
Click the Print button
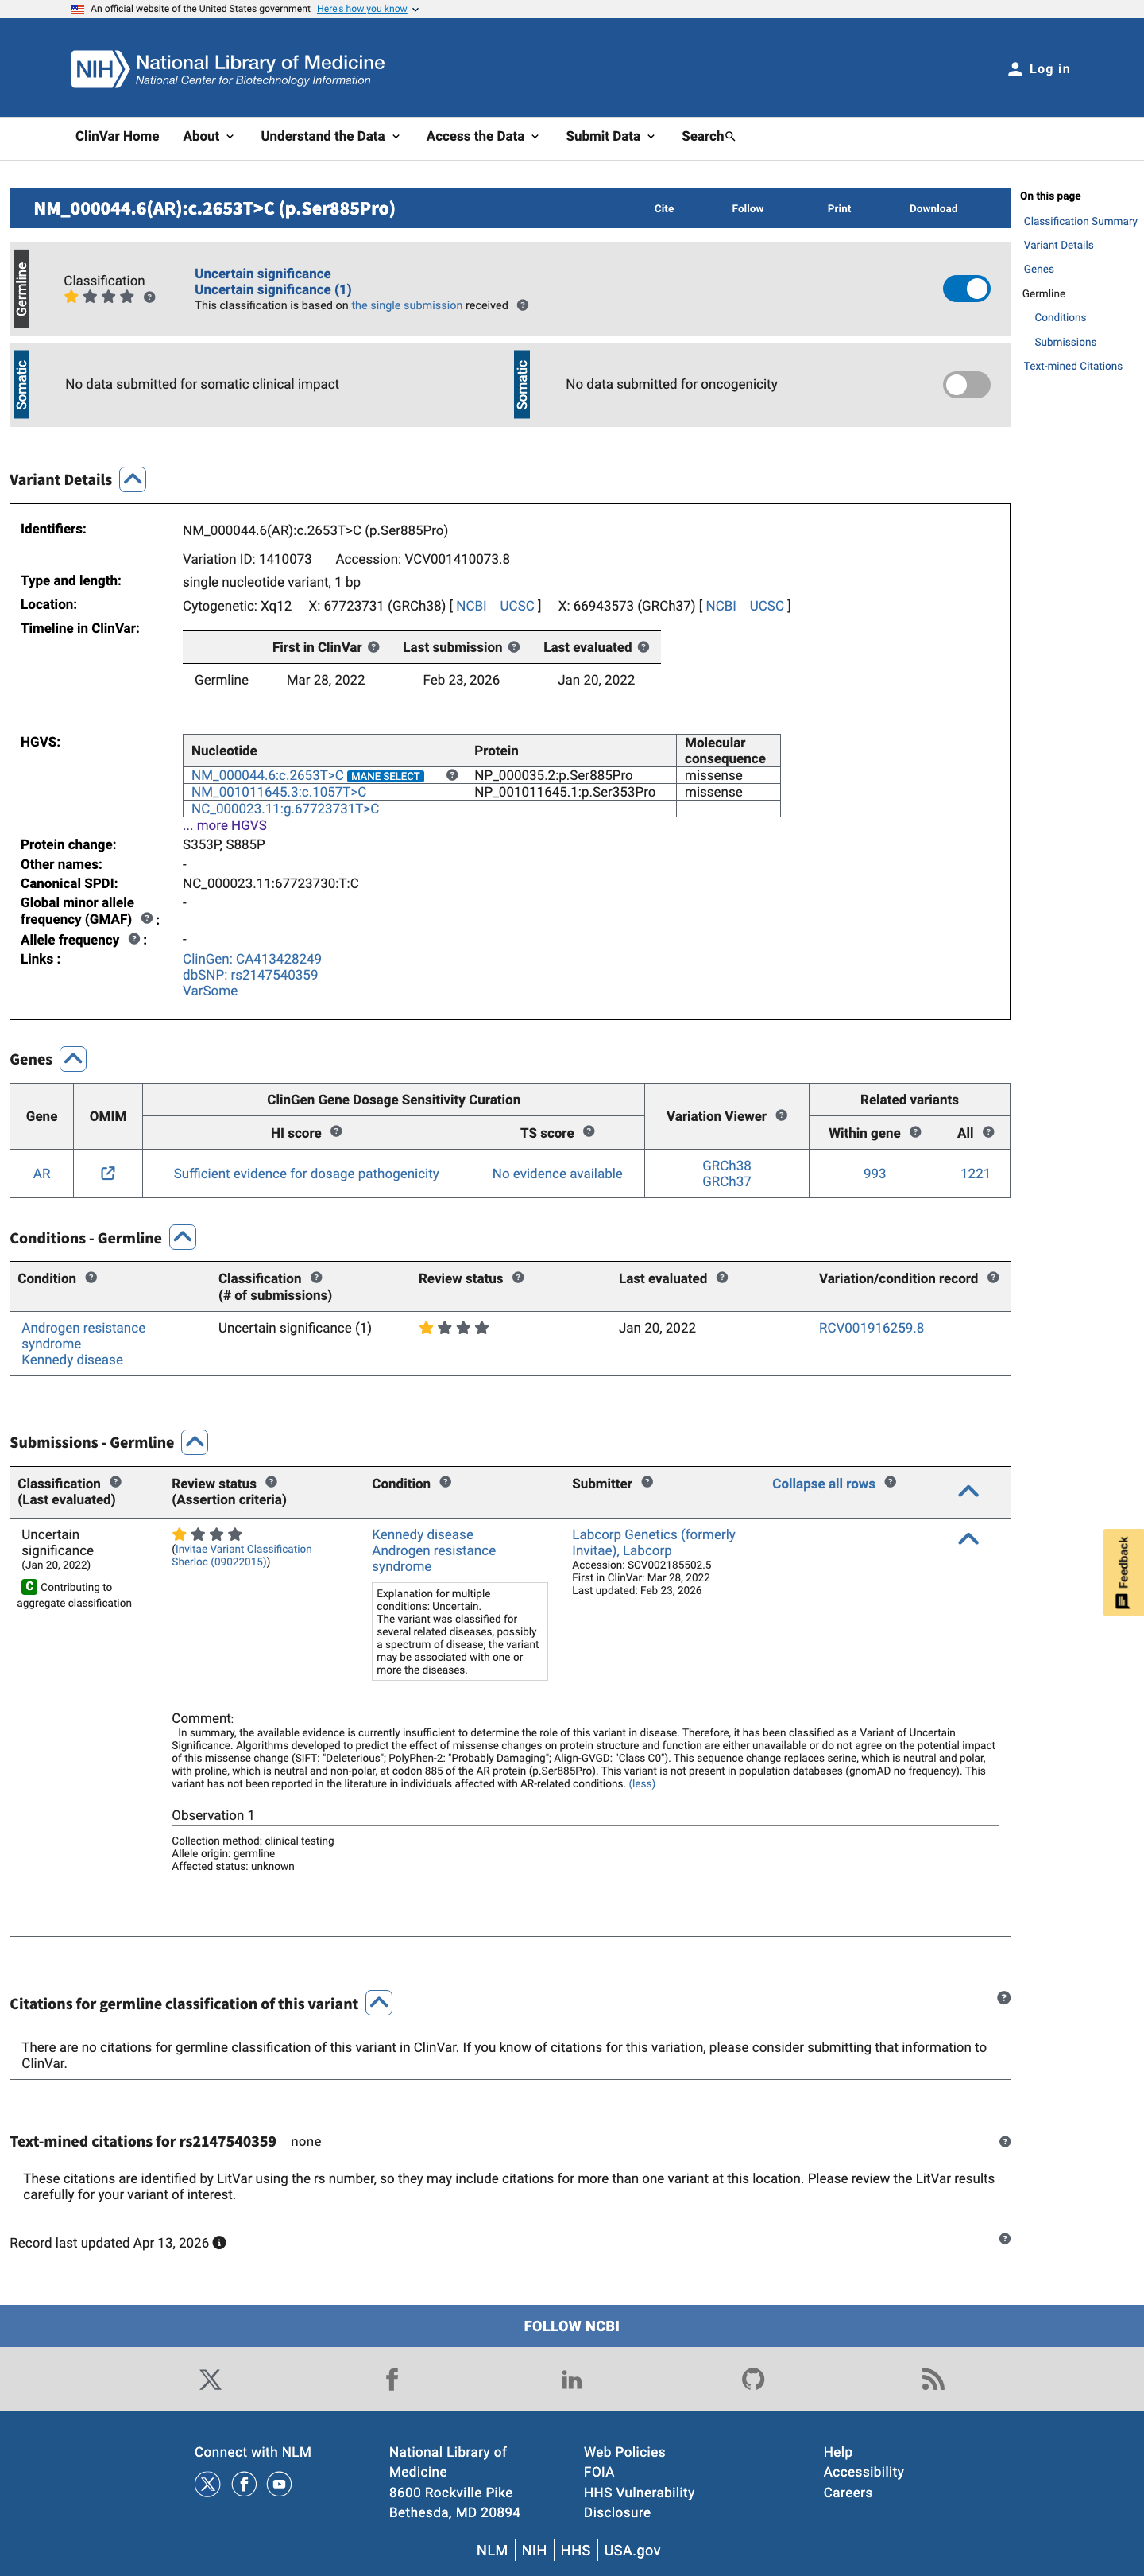click(x=839, y=208)
